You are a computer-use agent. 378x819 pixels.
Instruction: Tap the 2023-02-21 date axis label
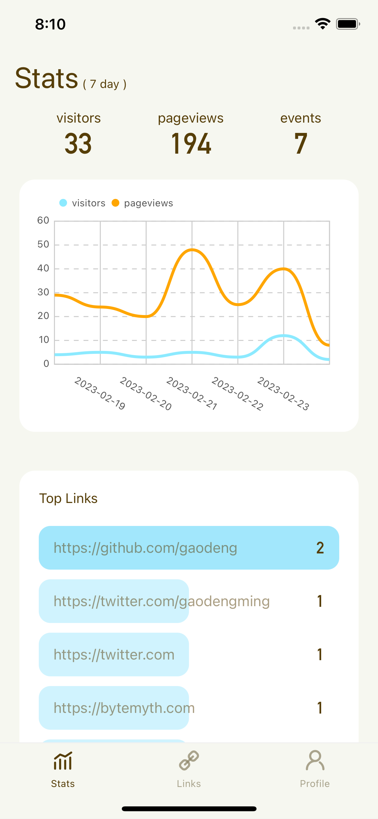192,393
